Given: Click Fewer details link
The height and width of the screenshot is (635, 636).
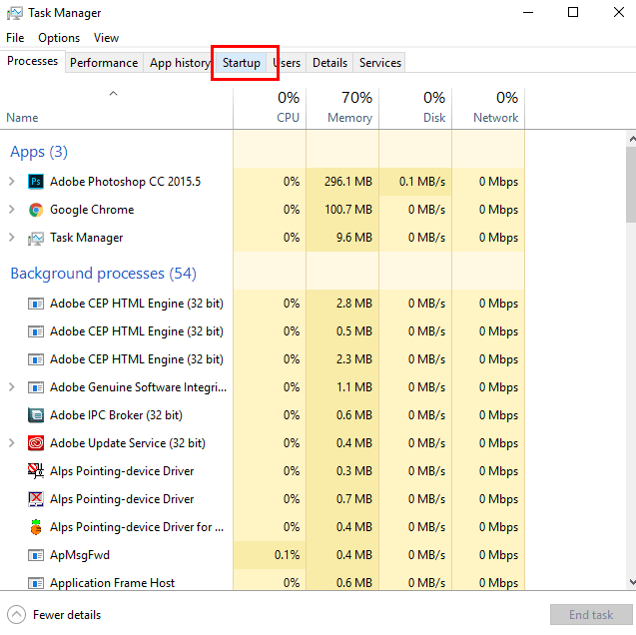Looking at the screenshot, I should coord(67,615).
